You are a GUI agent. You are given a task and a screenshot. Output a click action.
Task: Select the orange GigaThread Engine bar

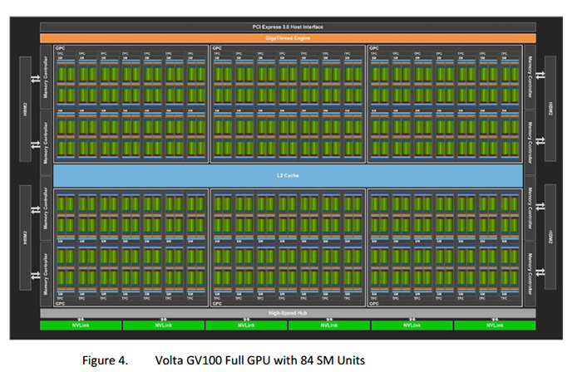(288, 38)
